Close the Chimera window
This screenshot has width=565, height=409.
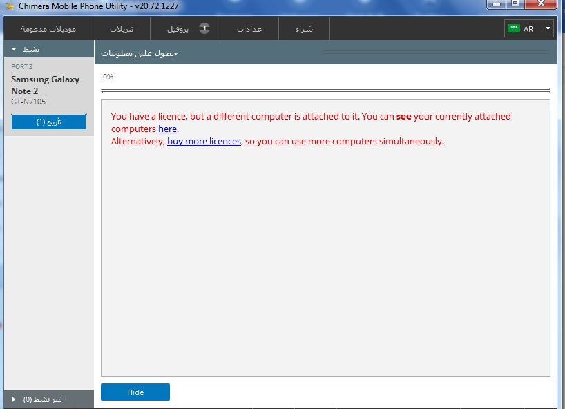[541, 3]
